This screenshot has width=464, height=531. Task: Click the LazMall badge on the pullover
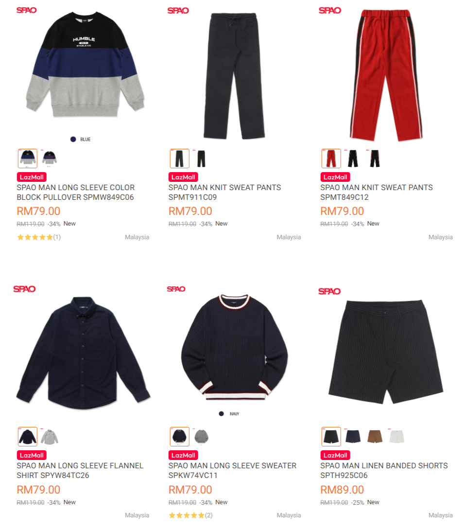coord(32,177)
